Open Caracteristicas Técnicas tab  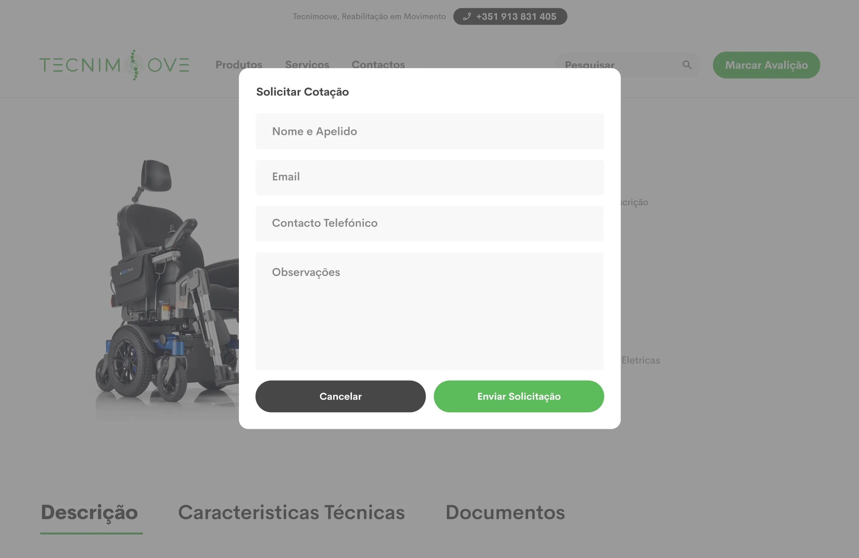pos(291,512)
